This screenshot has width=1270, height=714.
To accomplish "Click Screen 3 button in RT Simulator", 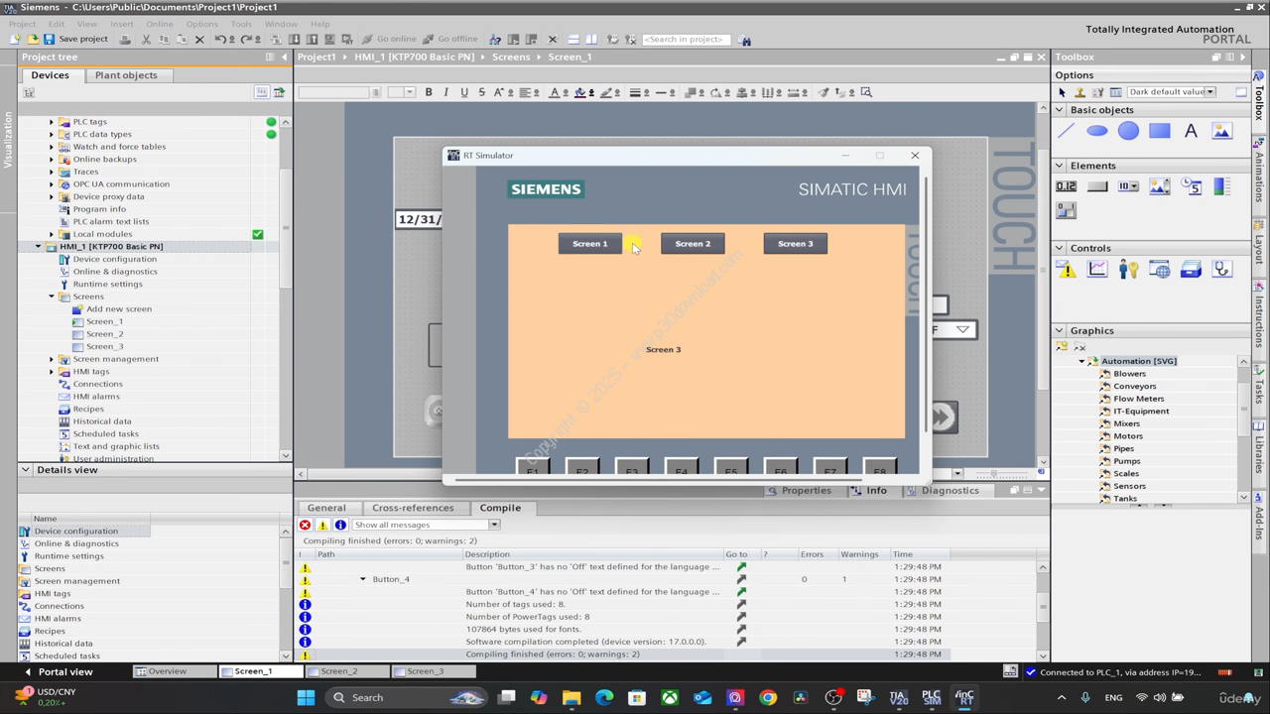I will [795, 244].
